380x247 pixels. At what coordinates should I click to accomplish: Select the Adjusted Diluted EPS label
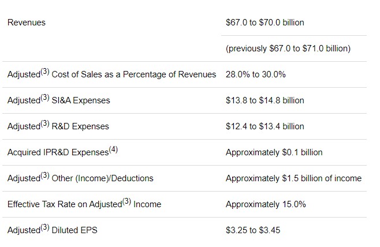(x=53, y=230)
